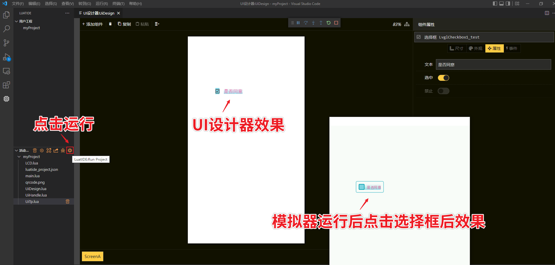The image size is (555, 265).
Task: Click the debug bug icon in active project header
Action: coord(63,151)
